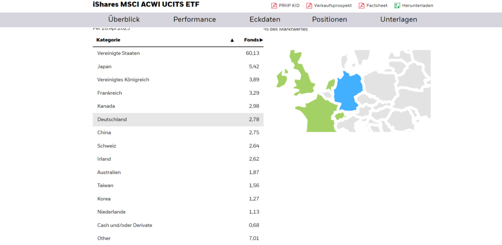Screen dimensions: 502x245
Task: Select the Niederlande row
Action: point(178,212)
